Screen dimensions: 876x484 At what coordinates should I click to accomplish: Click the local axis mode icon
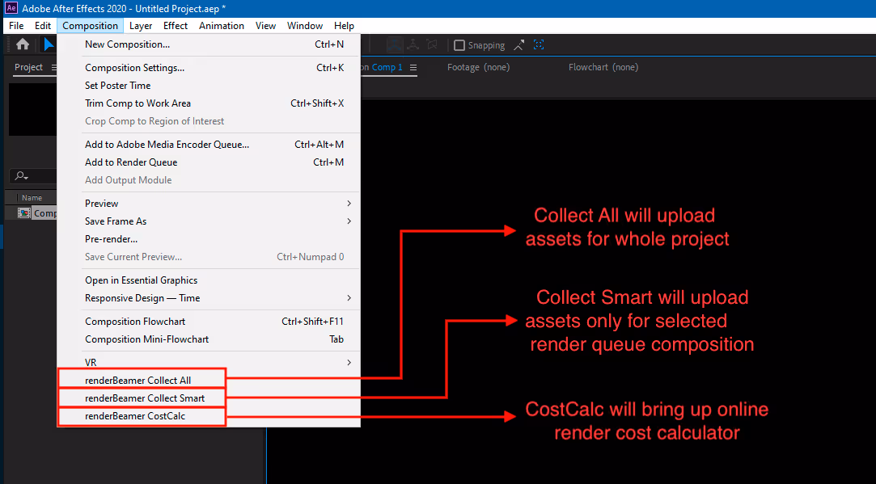pos(395,45)
